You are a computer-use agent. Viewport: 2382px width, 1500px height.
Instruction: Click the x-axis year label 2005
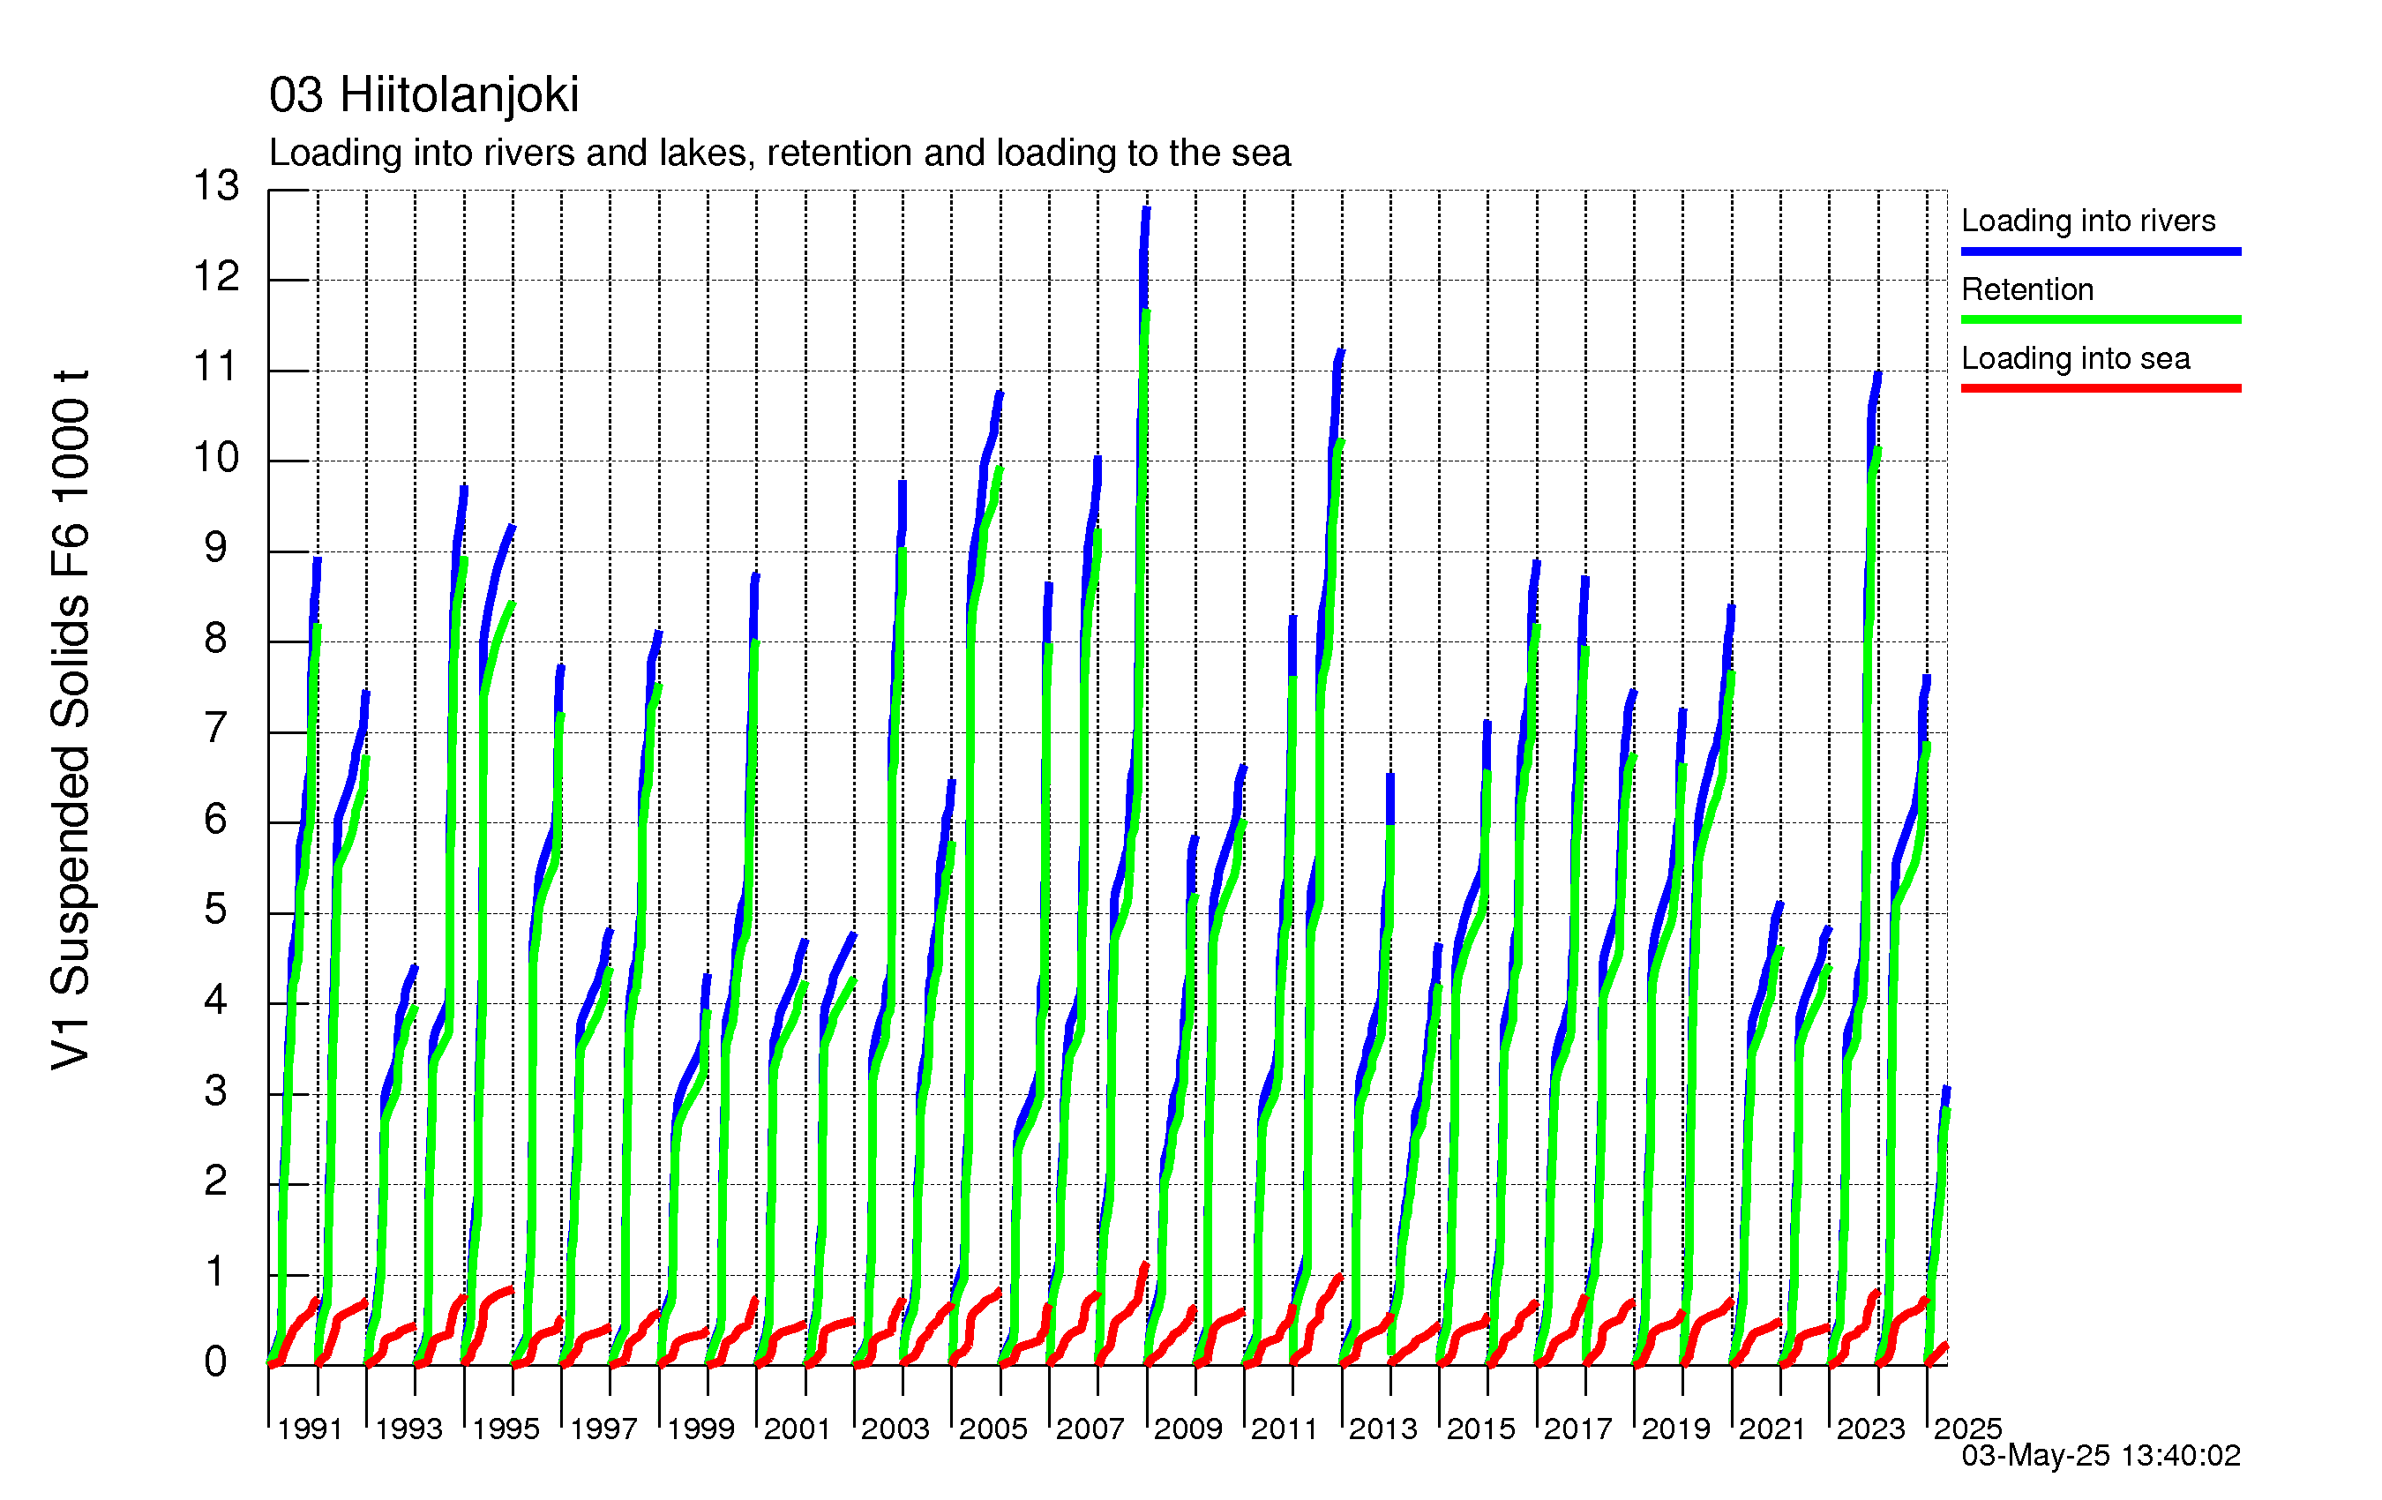click(x=993, y=1429)
